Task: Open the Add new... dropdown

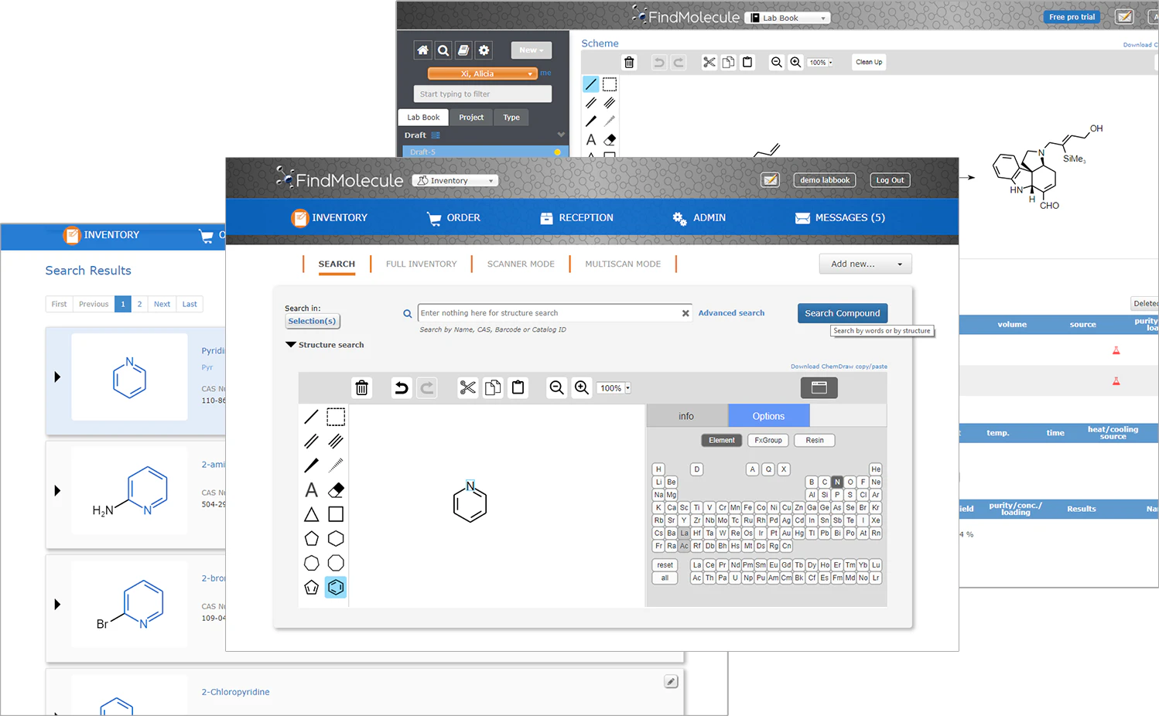Action: (865, 264)
